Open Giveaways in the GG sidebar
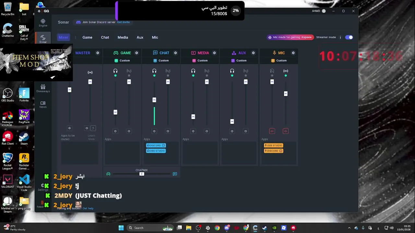415x233 pixels. click(x=43, y=88)
